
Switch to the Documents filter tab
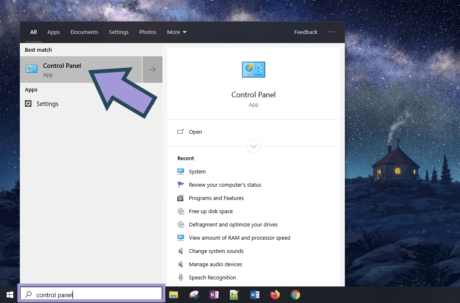[x=84, y=32]
